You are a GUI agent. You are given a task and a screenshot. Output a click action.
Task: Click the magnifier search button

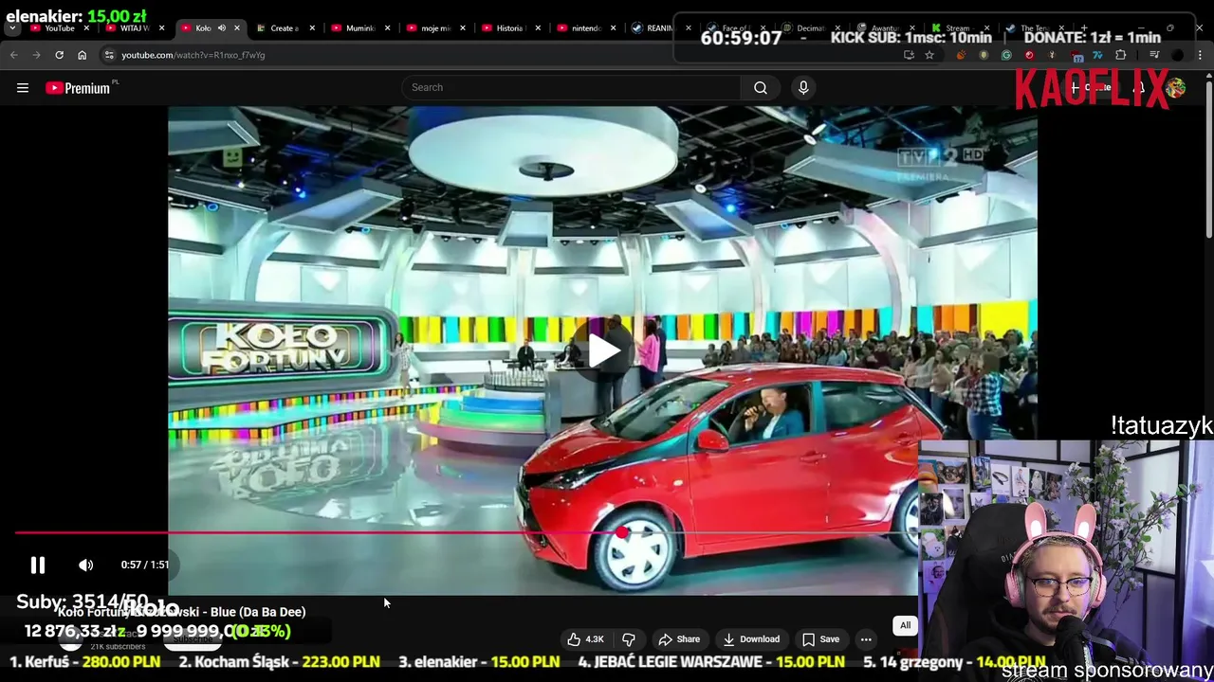point(761,88)
